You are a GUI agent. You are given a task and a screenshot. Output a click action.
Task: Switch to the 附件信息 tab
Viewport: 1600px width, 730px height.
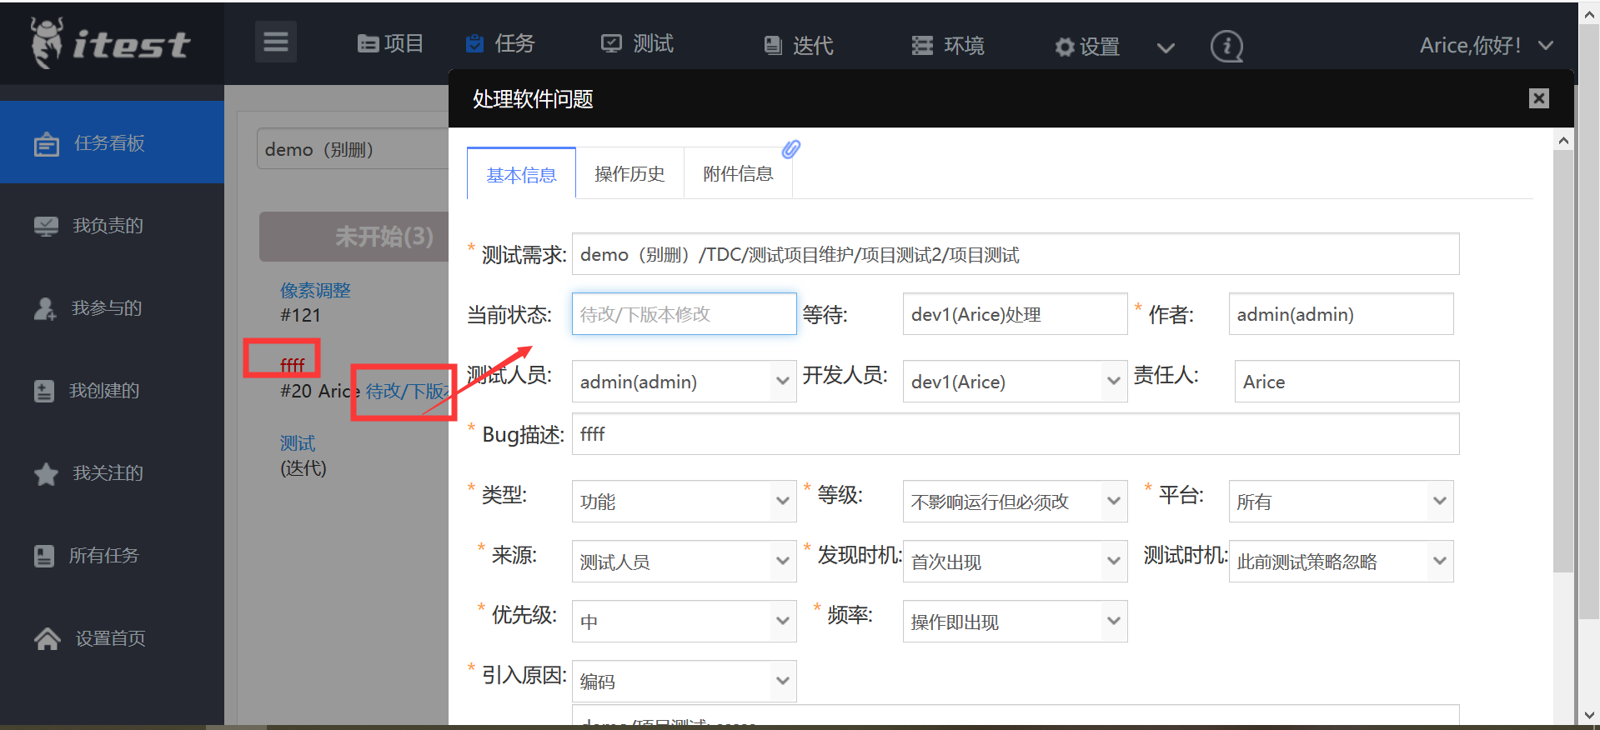pos(738,173)
